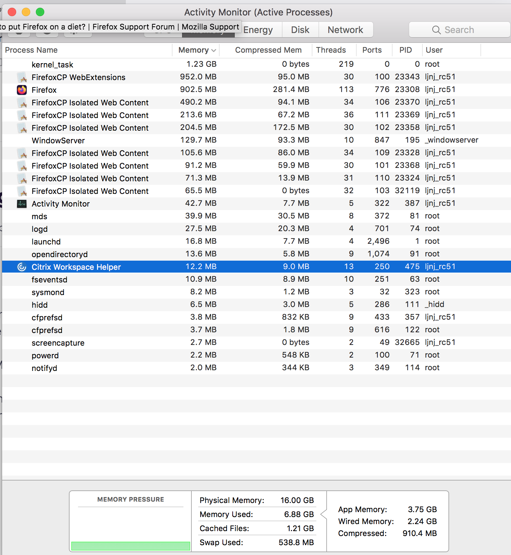Toggle sort order with Memory column chevron
This screenshot has height=555, width=511.
point(214,50)
